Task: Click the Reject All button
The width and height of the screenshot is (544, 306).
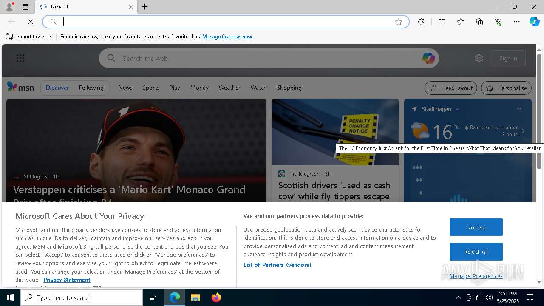Action: coord(476,252)
